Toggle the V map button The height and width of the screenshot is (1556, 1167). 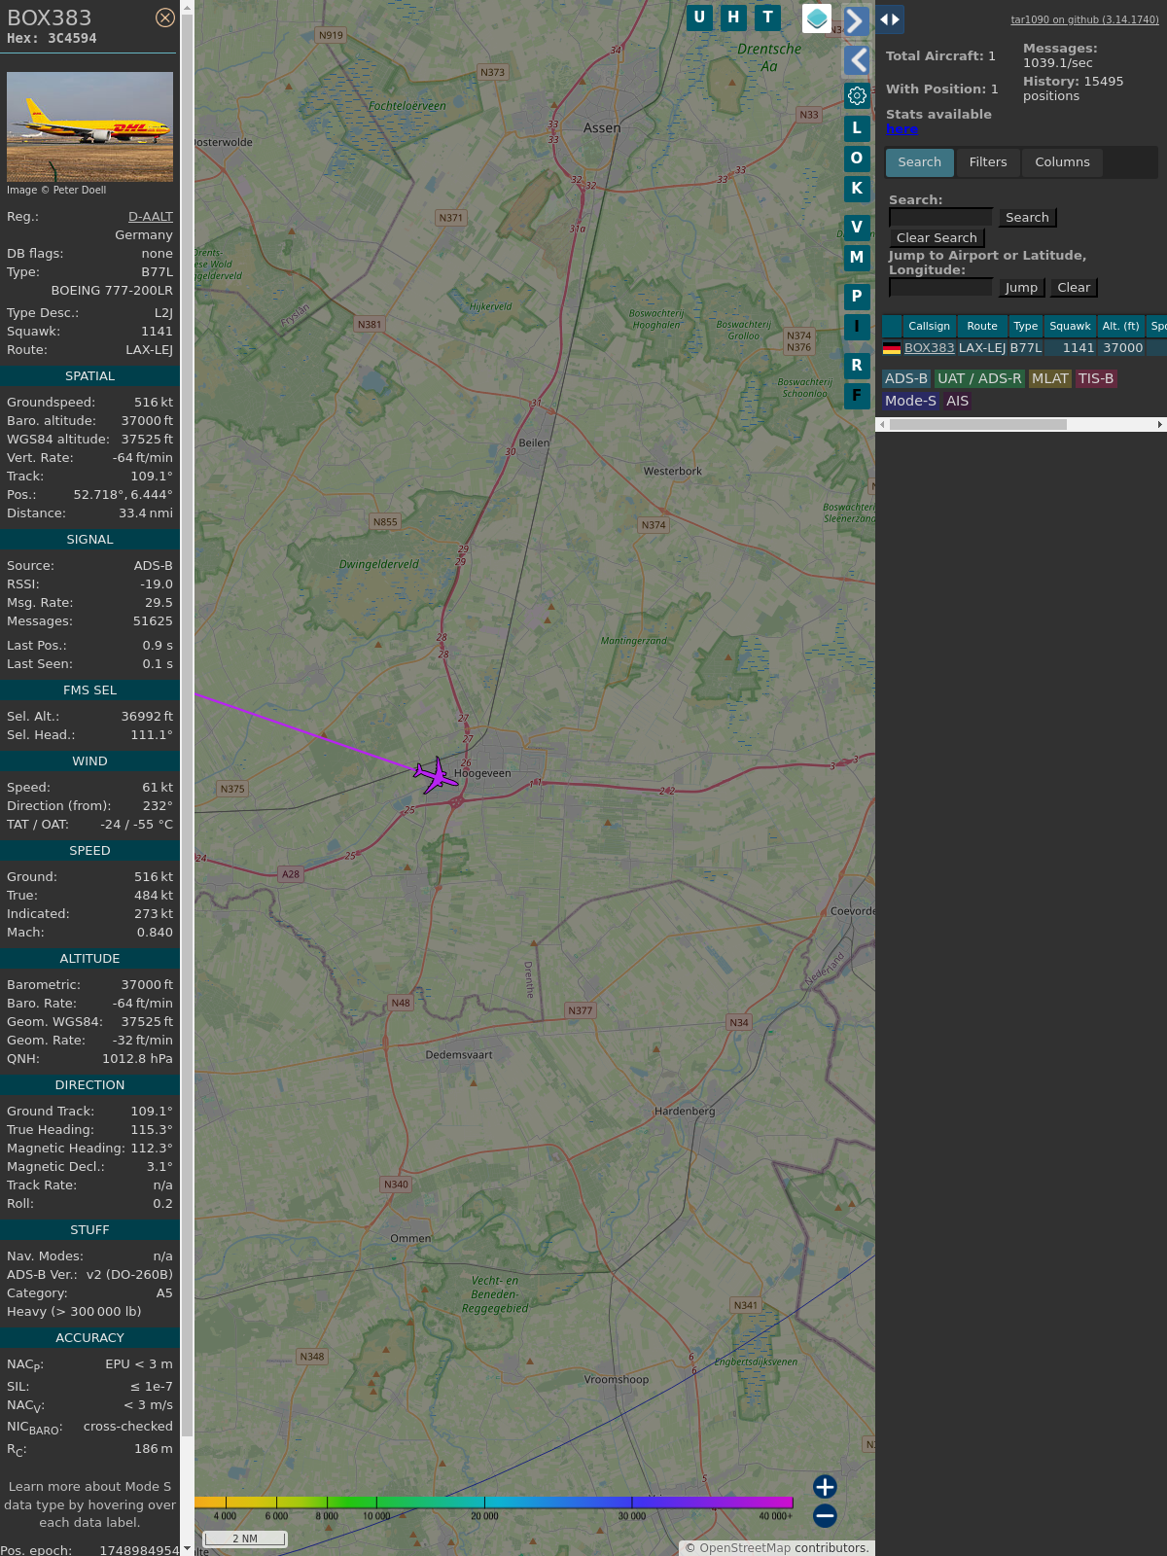[857, 228]
